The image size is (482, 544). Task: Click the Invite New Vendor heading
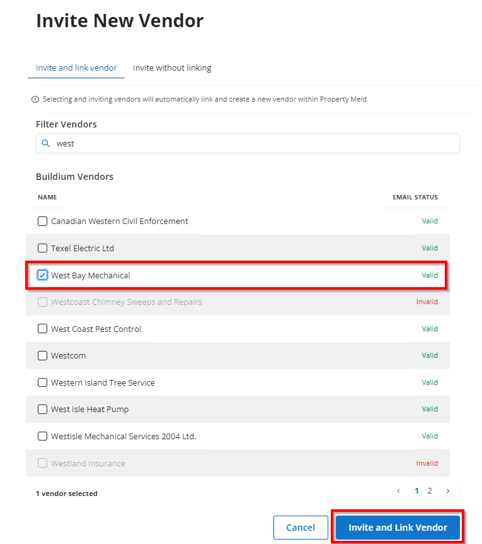(120, 20)
